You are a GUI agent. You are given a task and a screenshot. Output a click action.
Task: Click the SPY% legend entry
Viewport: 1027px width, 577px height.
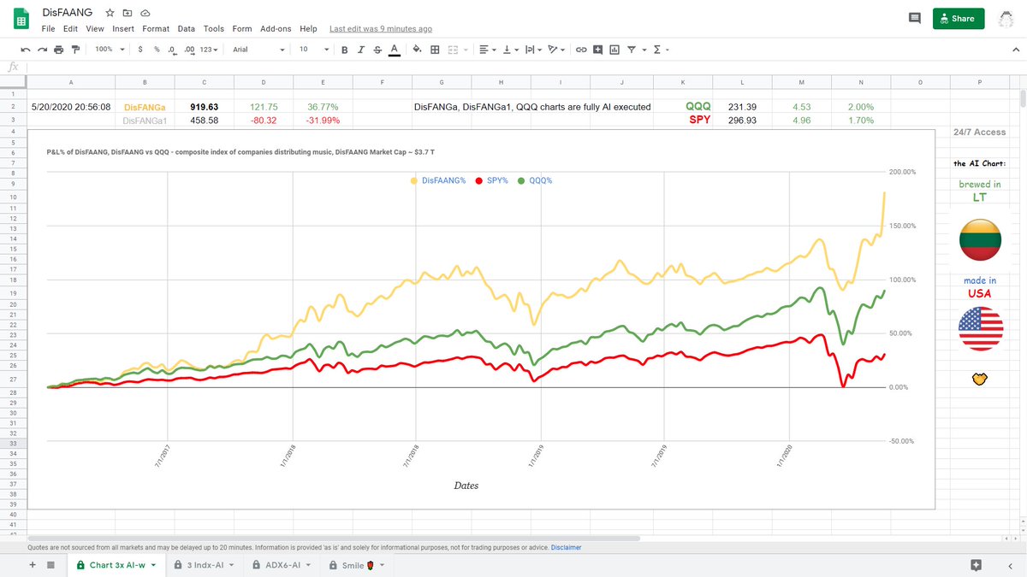click(x=490, y=180)
